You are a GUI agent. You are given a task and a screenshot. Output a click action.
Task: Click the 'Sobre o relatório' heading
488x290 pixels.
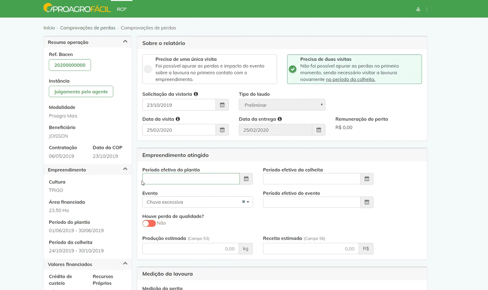pyautogui.click(x=163, y=43)
